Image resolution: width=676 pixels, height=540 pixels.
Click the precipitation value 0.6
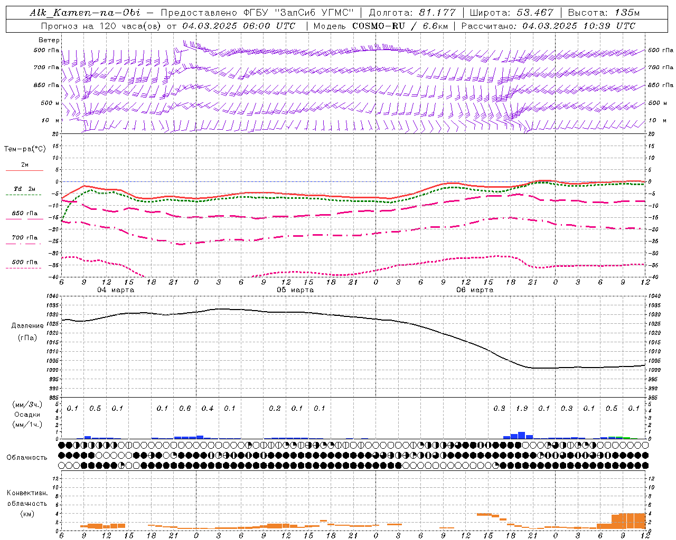coord(185,408)
